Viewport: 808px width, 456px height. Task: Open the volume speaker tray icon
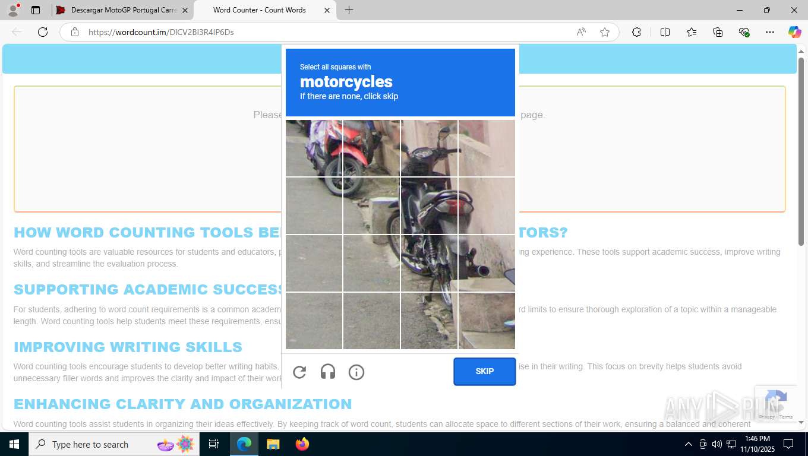pos(717,444)
